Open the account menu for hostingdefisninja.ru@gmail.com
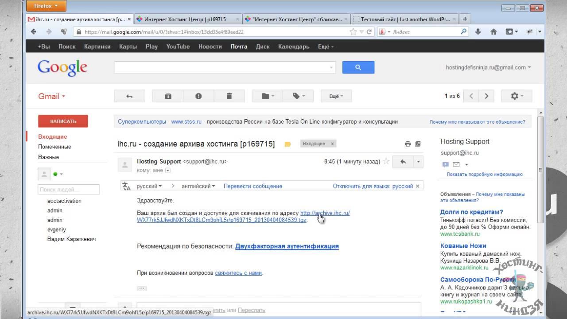 (488, 67)
